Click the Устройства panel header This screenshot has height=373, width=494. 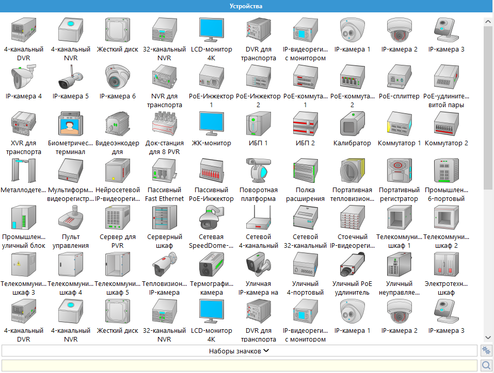246,6
